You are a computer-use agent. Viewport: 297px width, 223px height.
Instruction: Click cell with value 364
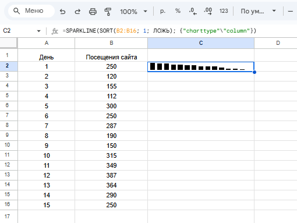pos(111,185)
